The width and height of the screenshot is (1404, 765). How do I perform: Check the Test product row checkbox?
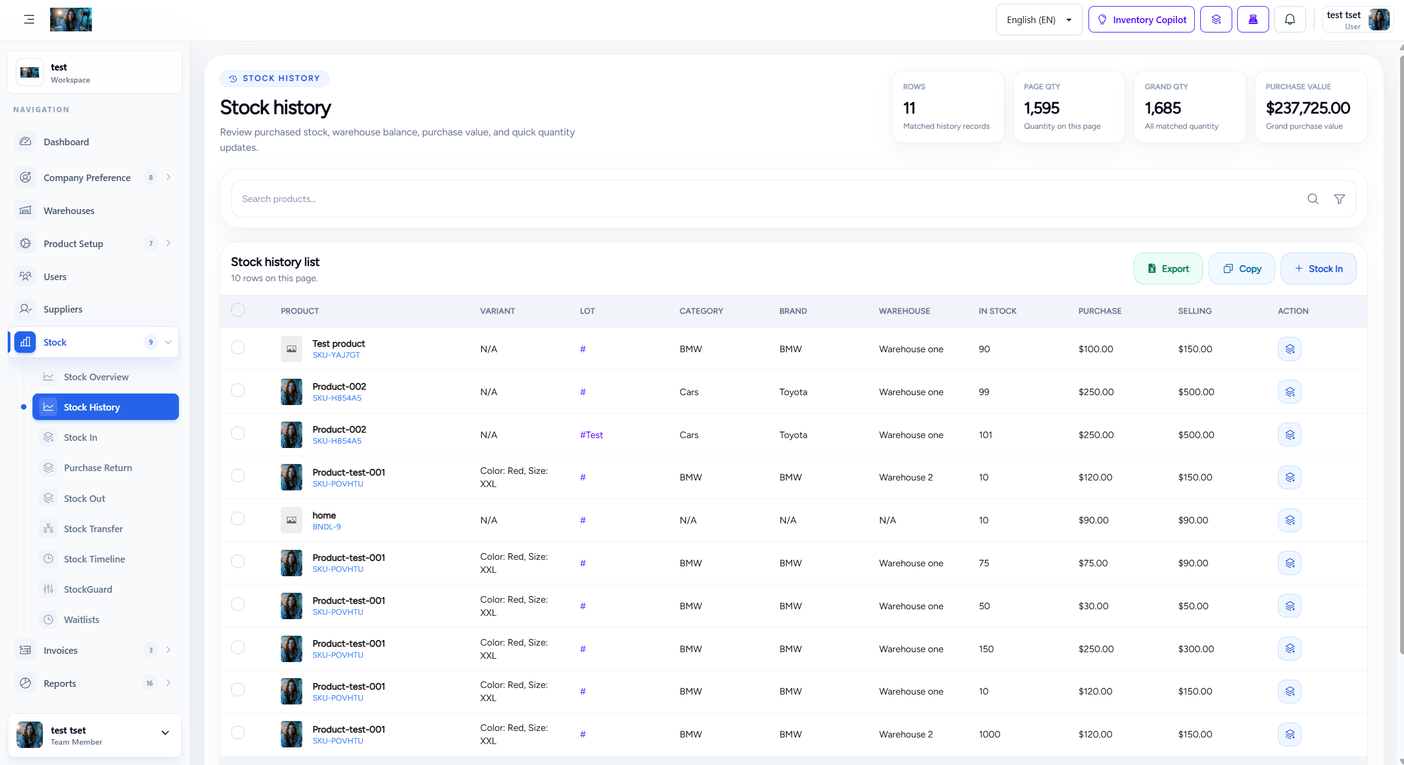(238, 347)
